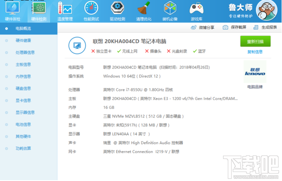Click the 显示器 row label
The height and width of the screenshot is (181, 282).
(74, 134)
